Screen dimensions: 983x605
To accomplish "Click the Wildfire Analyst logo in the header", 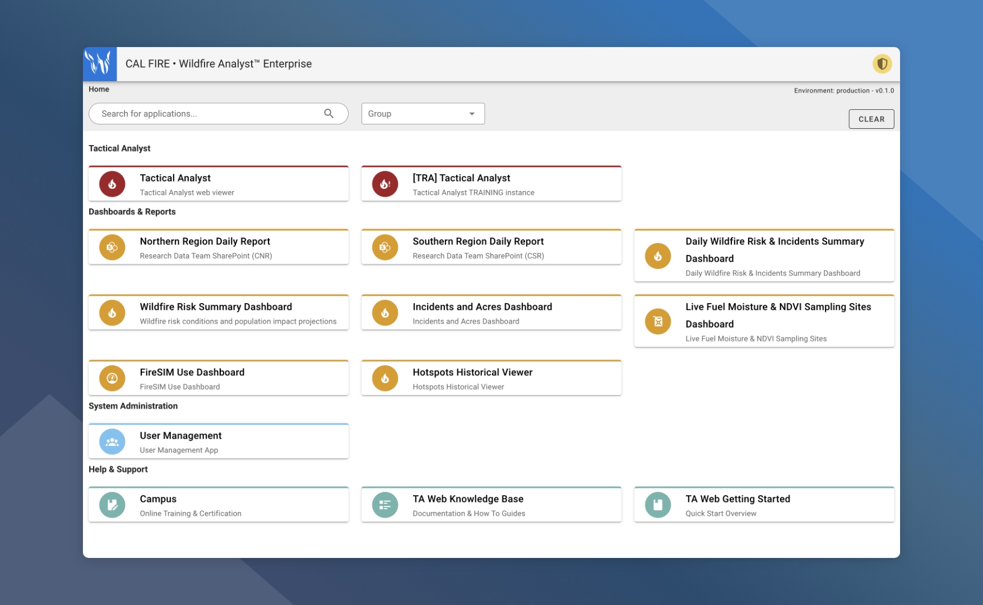I will pos(100,63).
